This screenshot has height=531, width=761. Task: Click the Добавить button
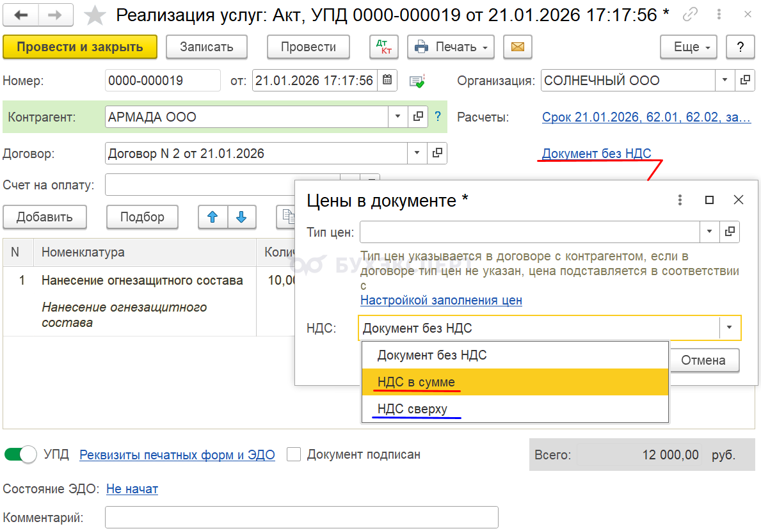coord(45,217)
